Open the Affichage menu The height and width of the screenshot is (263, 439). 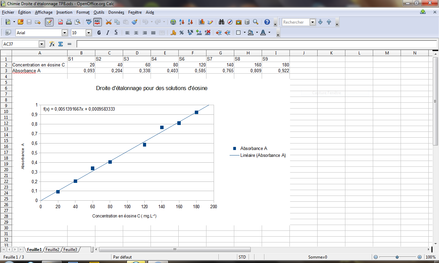44,12
